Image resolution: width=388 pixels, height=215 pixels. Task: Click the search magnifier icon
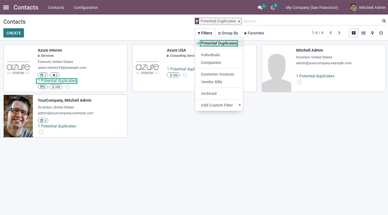coord(384,21)
